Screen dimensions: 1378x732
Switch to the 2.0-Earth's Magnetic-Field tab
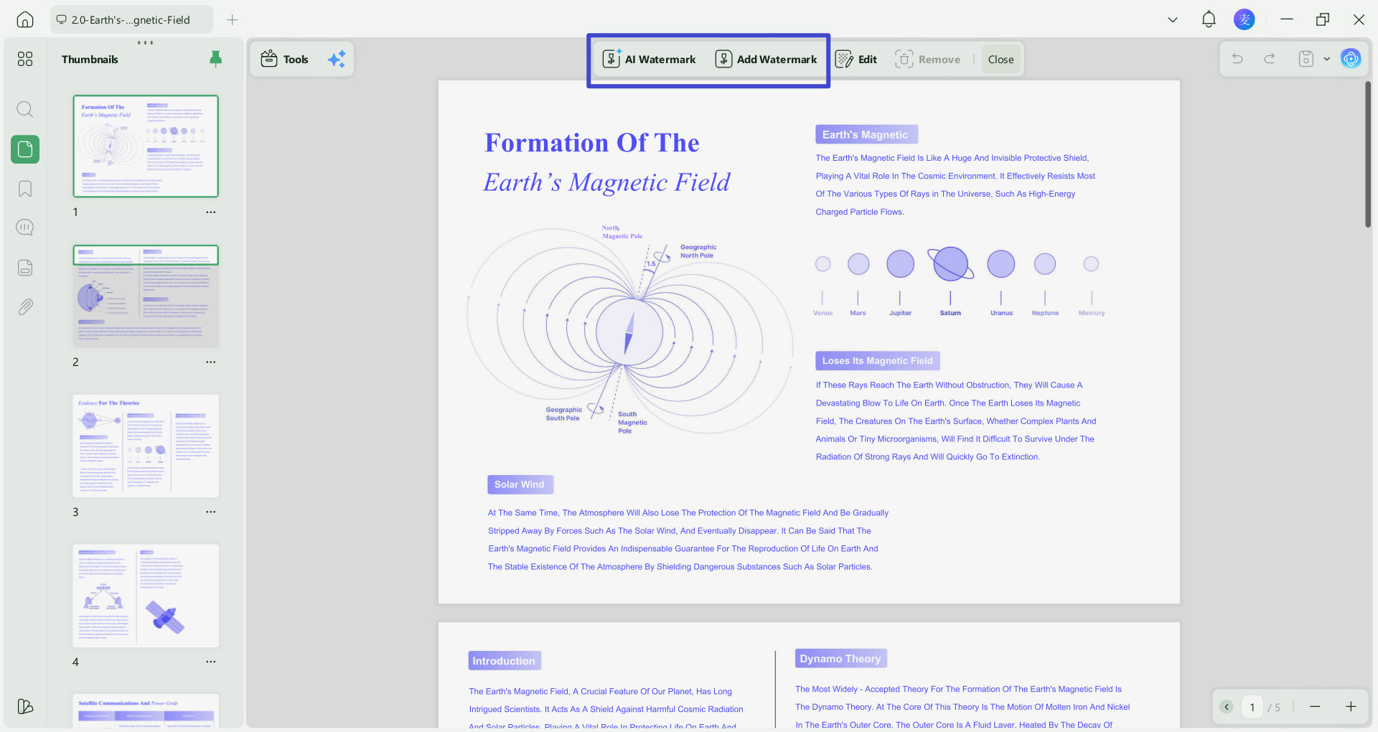point(131,19)
